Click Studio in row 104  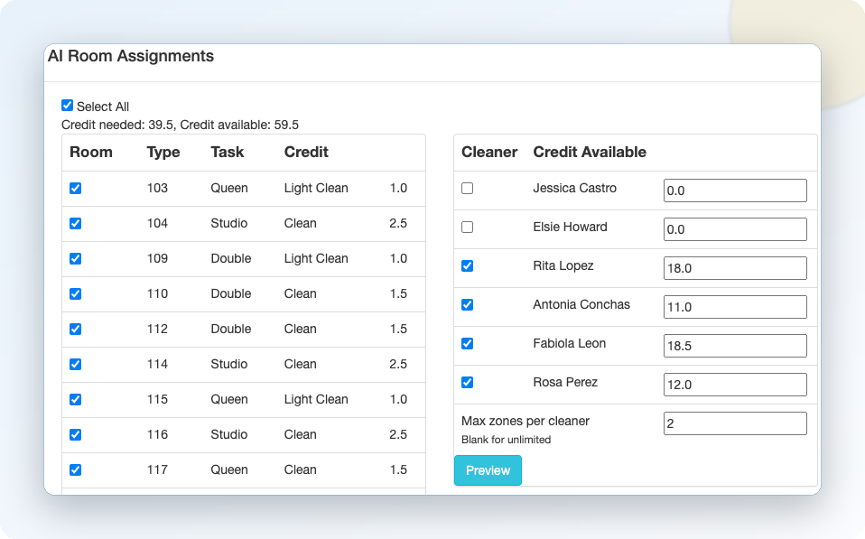click(x=229, y=223)
